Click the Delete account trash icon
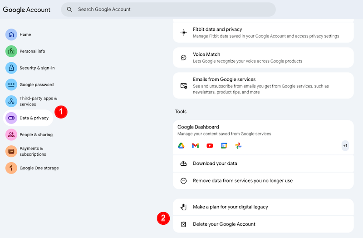Viewport: 363px width, 238px height. point(184,224)
